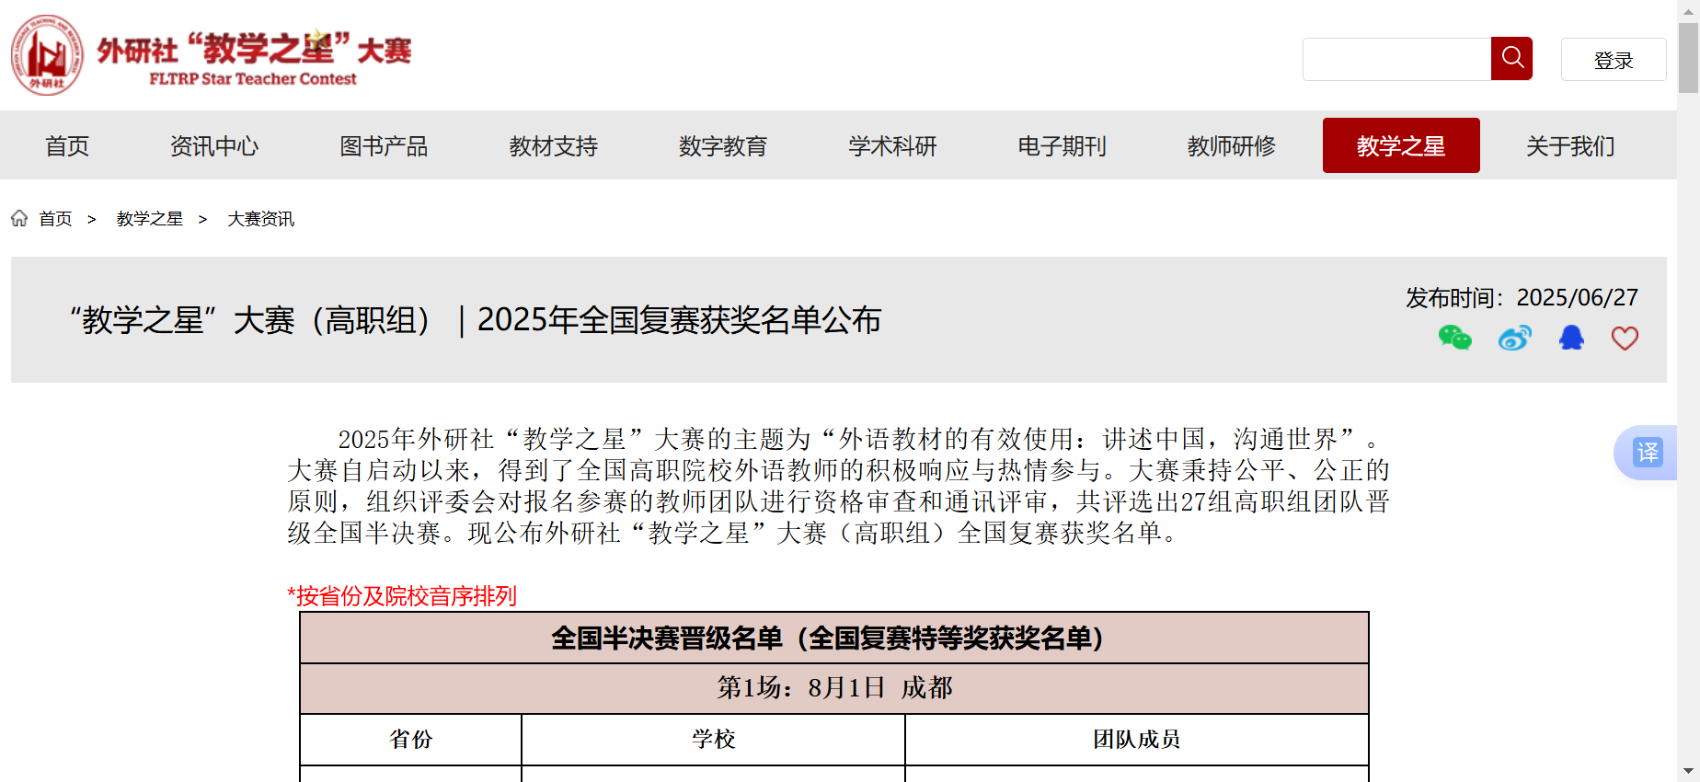Image resolution: width=1700 pixels, height=782 pixels.
Task: Click the FLTRP circular logo
Action: (47, 55)
